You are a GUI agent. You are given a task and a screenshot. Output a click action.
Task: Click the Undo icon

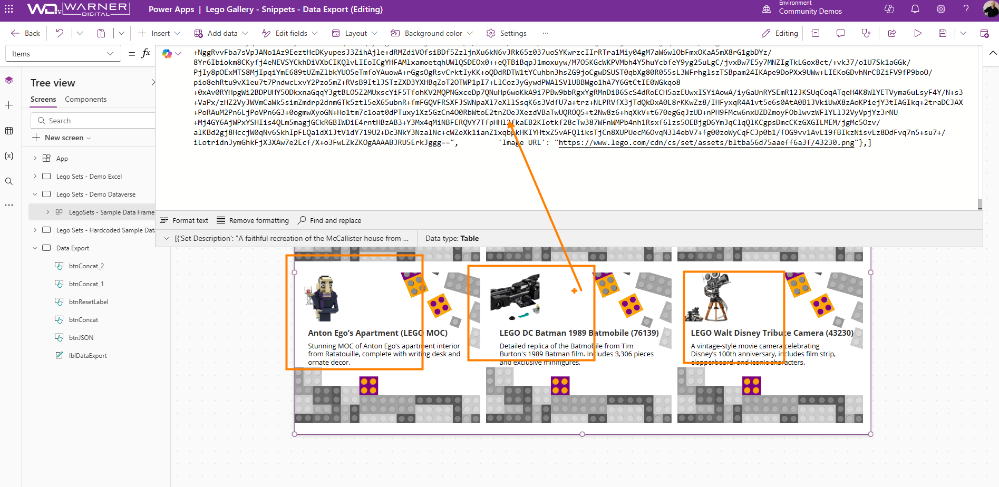click(60, 33)
